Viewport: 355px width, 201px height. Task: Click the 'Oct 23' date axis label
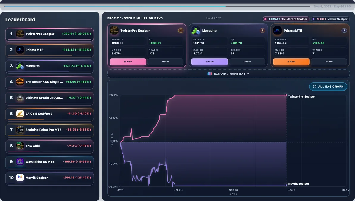[x=178, y=190]
